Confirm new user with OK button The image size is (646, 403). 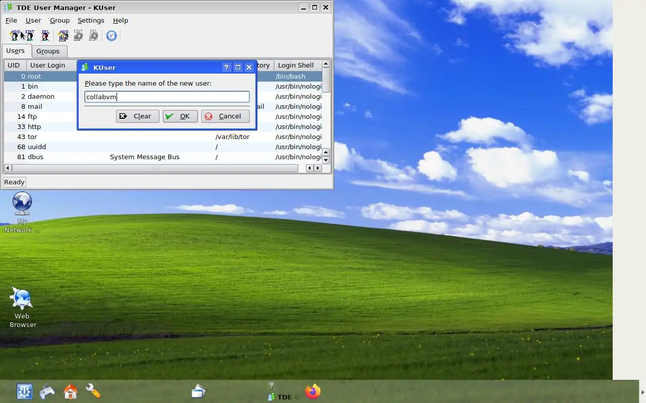[x=180, y=116]
